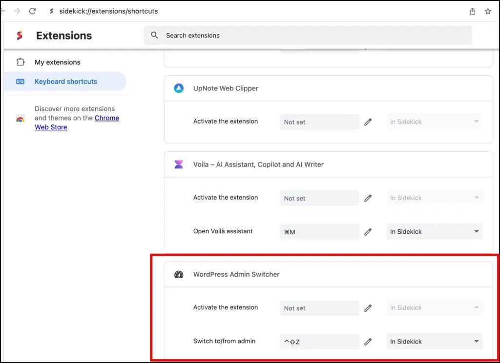Viewport: 500px width, 363px height.
Task: Click UpNote Not set shortcut field
Action: (319, 122)
